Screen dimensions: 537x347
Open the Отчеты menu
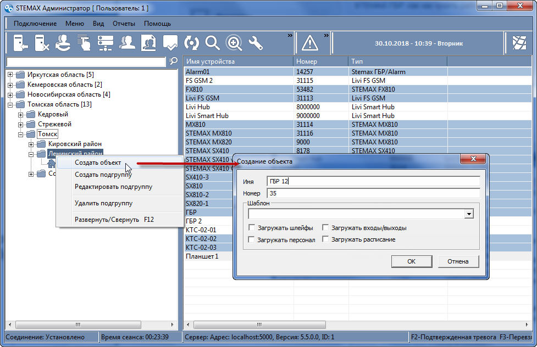(x=124, y=24)
